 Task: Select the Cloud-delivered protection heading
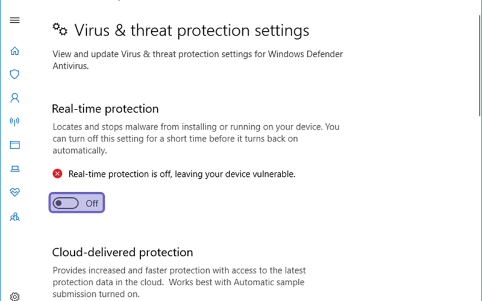tap(122, 252)
